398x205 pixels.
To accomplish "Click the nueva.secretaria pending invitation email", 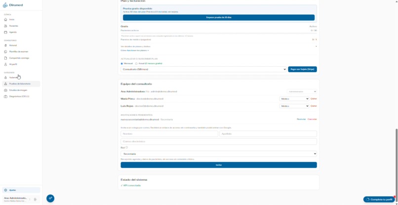I will [x=140, y=120].
